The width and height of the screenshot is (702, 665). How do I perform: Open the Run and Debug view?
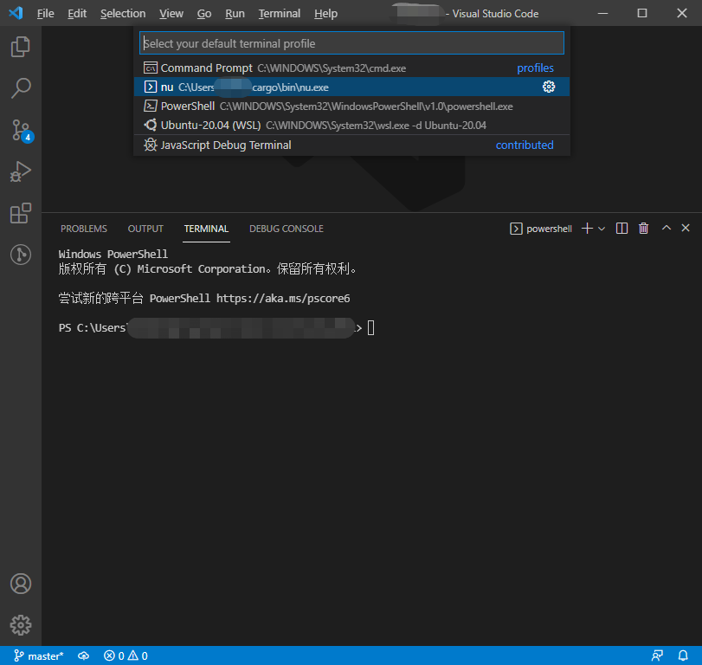(20, 171)
